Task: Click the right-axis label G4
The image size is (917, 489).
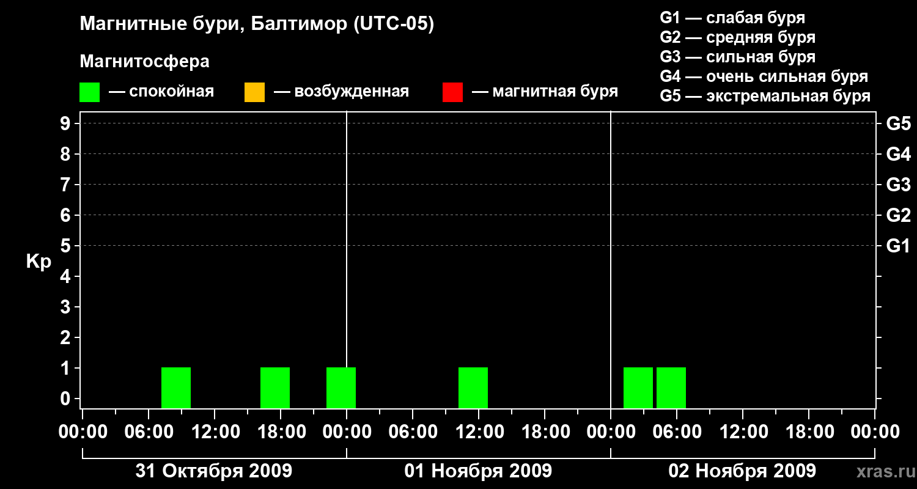Action: click(898, 154)
